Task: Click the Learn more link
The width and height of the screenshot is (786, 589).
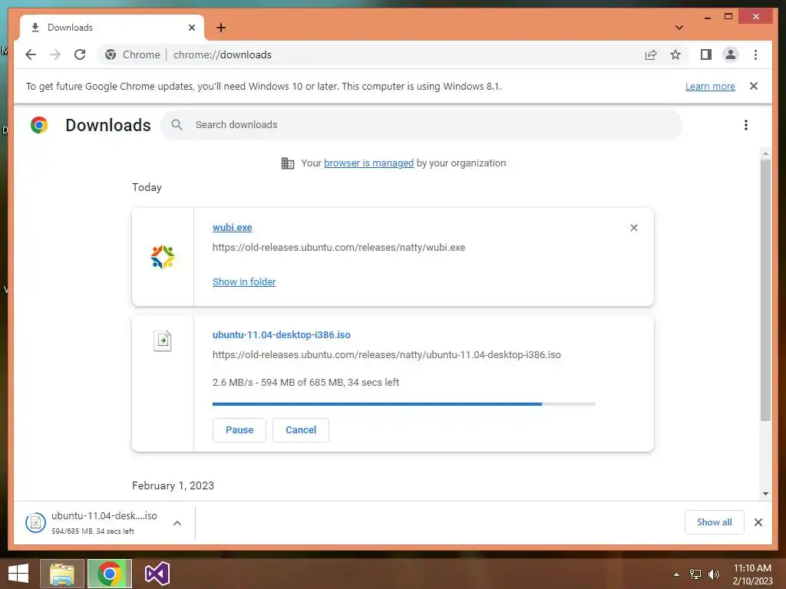Action: [x=710, y=86]
